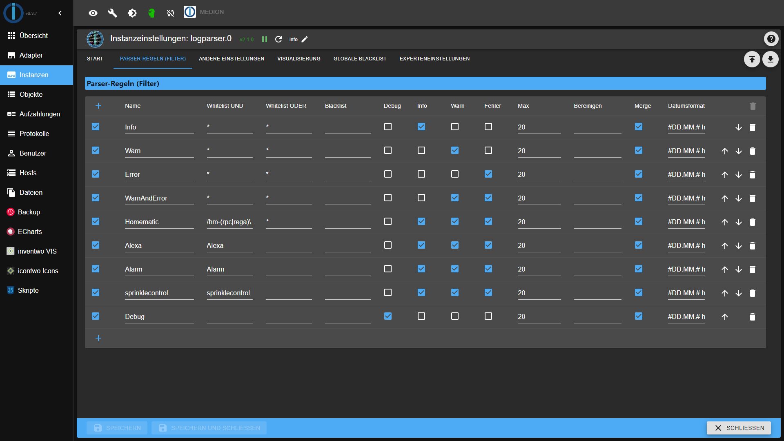The width and height of the screenshot is (784, 441).
Task: Open the Backup sidebar entry
Action: (36, 212)
